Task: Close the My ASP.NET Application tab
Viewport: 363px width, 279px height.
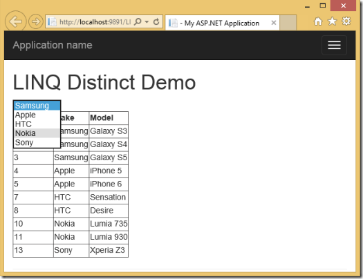Action: click(274, 23)
